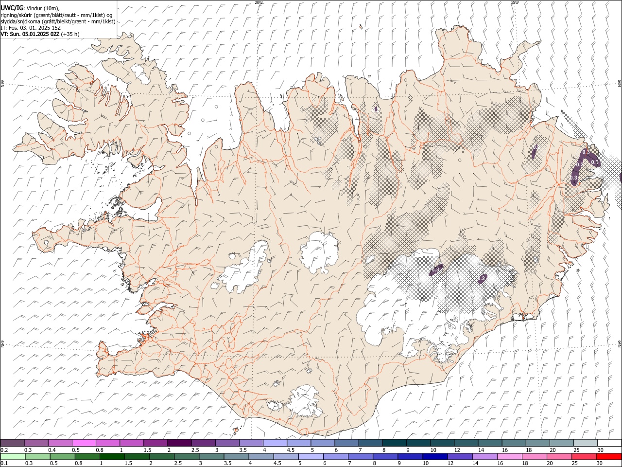The width and height of the screenshot is (622, 467).
Task: Click the 'UWC/IG' title text
Action: point(12,8)
